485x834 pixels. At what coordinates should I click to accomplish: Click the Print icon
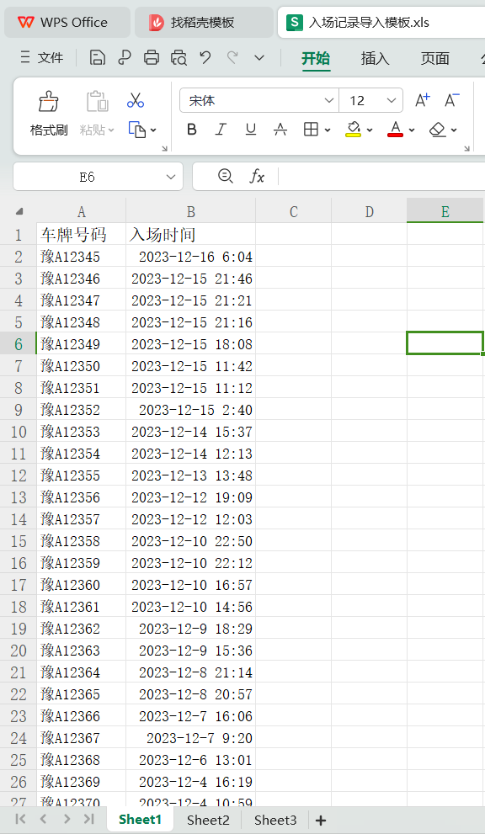tap(152, 57)
